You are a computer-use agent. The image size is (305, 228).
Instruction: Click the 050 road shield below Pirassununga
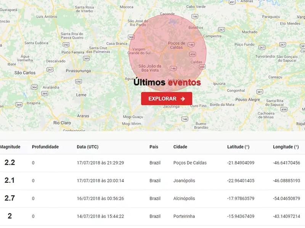pyautogui.click(x=78, y=81)
